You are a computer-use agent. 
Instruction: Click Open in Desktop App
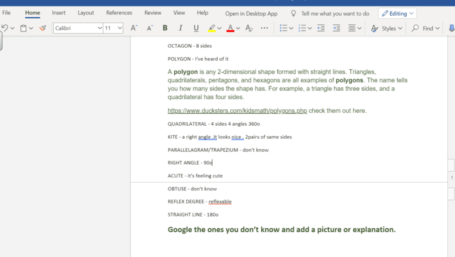(x=251, y=14)
